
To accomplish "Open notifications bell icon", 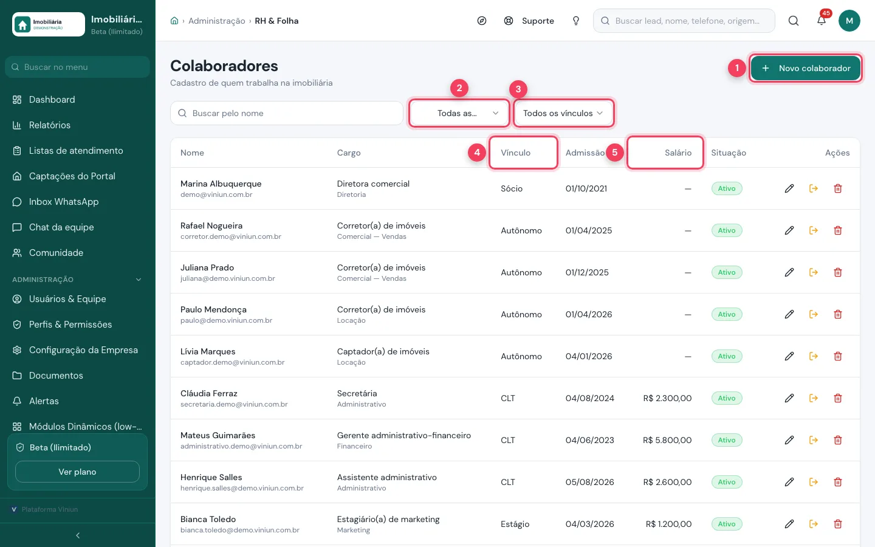I will [822, 21].
